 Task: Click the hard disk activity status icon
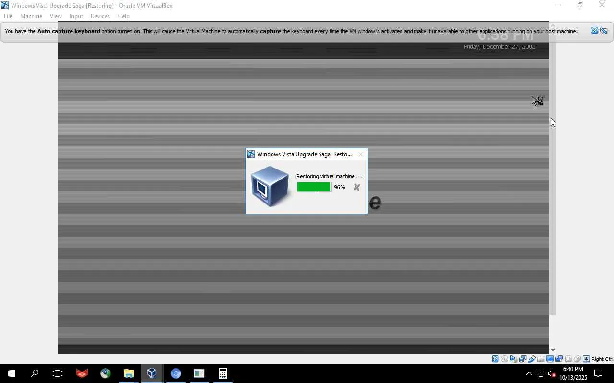coord(495,359)
